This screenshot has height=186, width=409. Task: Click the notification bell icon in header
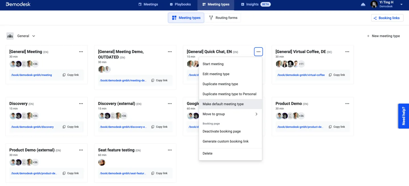[363, 5]
